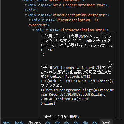
Task: Click text ★その他作業用BGM→
Action: [62, 117]
